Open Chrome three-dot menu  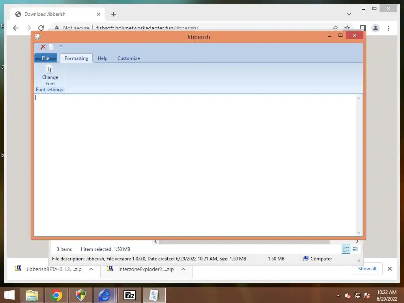click(x=388, y=28)
